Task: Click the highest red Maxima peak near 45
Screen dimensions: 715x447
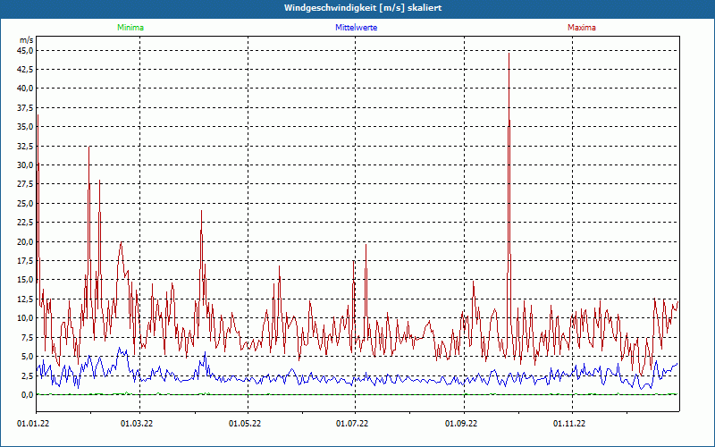Action: pos(509,54)
